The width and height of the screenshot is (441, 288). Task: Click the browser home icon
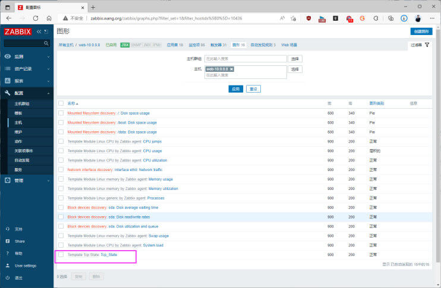(x=49, y=18)
